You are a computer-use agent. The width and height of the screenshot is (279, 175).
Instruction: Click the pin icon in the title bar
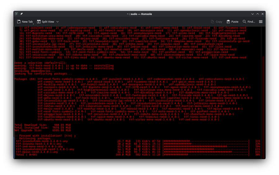coord(21,14)
